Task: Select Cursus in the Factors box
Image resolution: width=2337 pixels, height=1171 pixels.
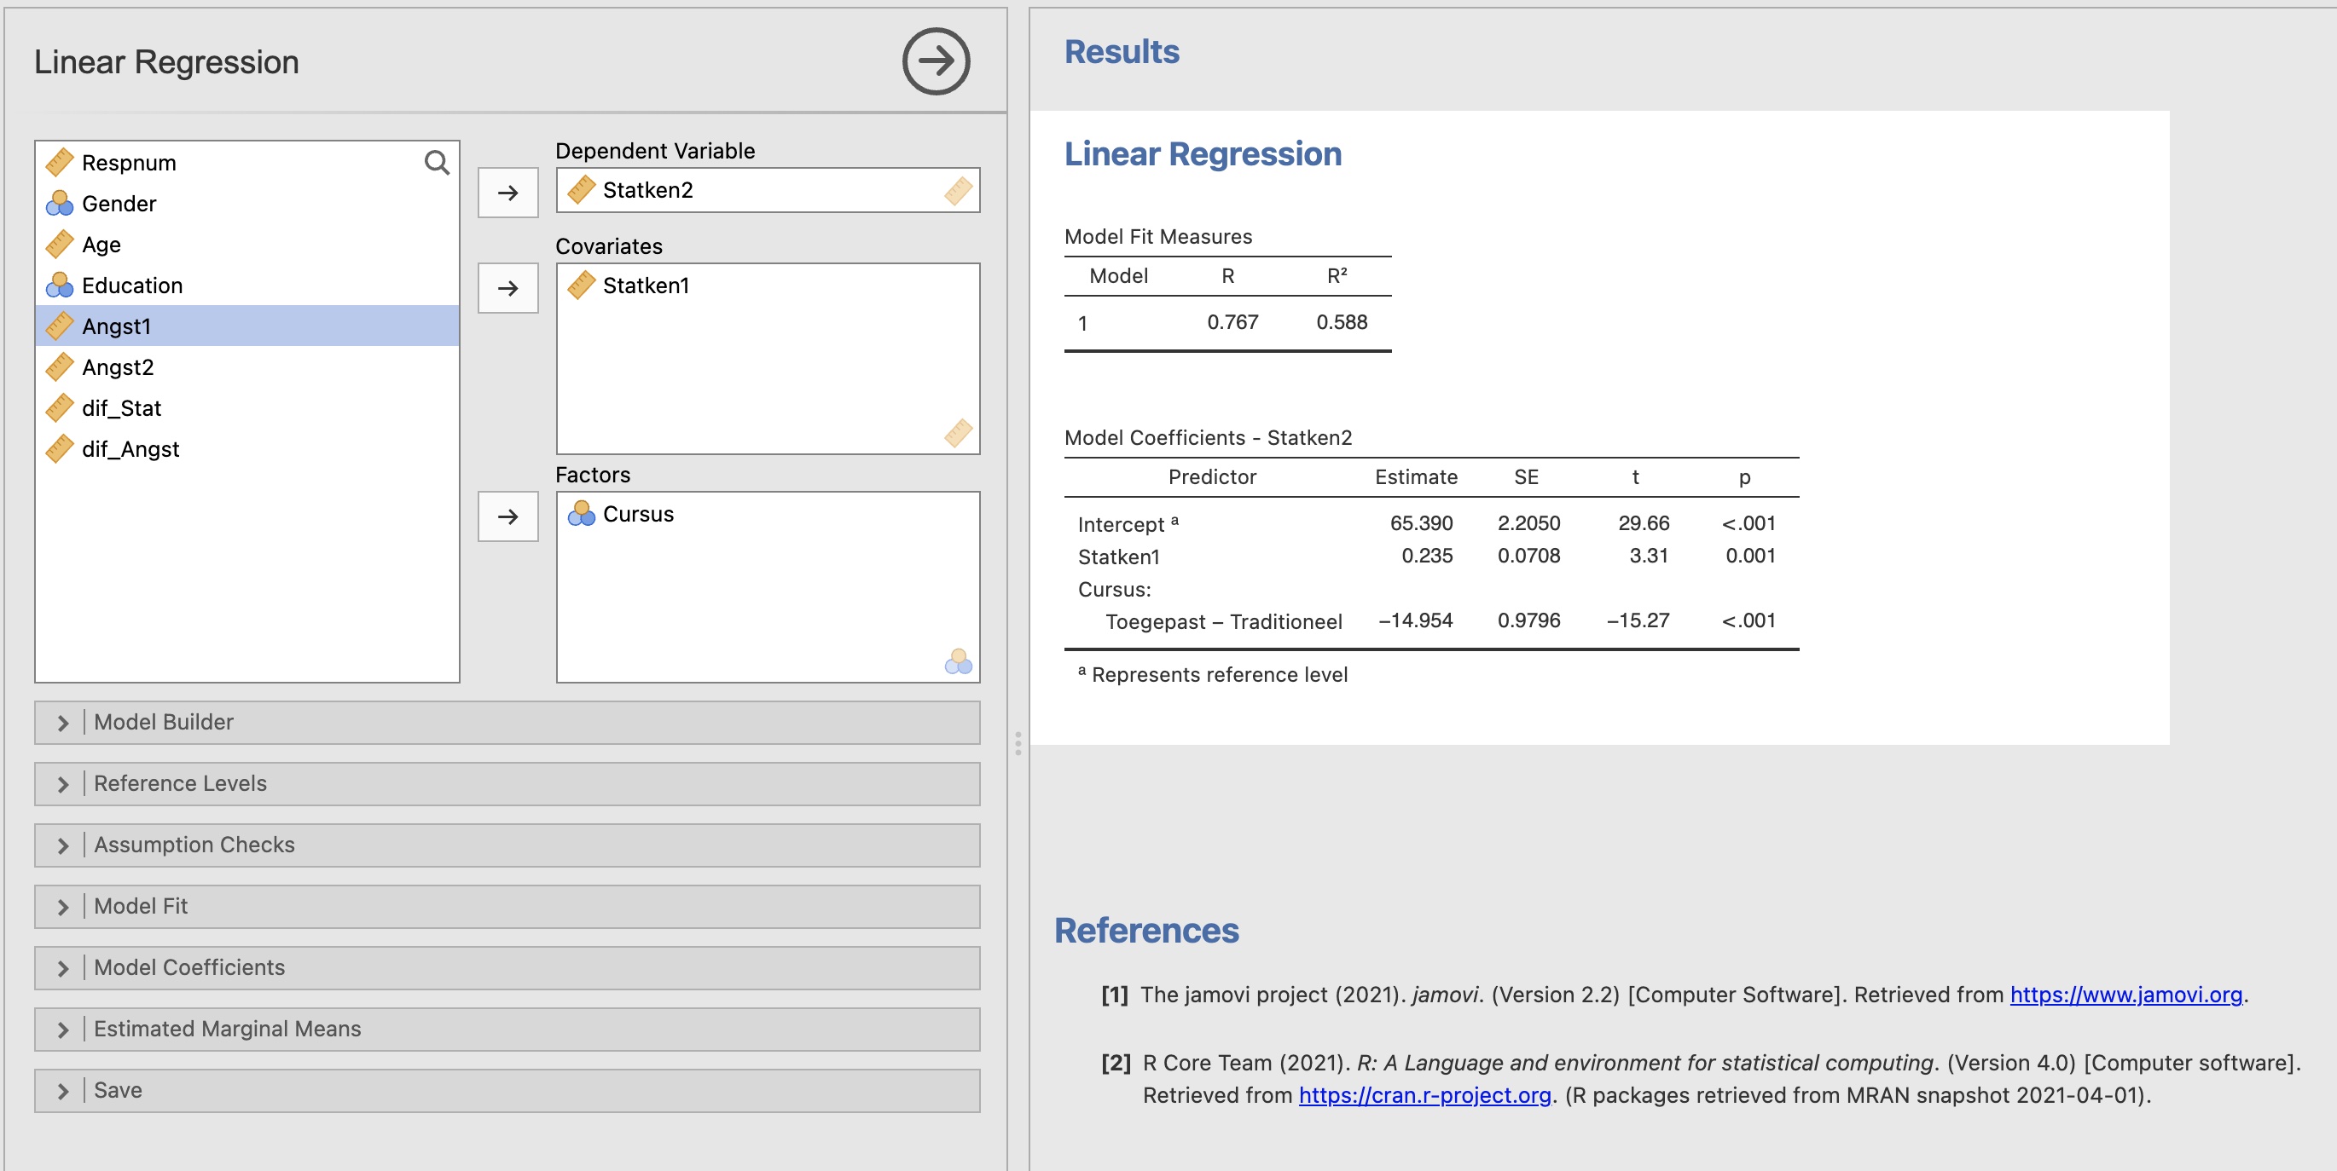Action: click(638, 514)
